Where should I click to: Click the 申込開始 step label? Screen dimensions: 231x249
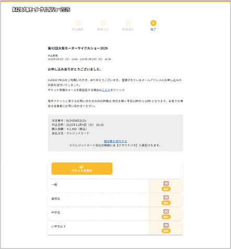coord(78,29)
